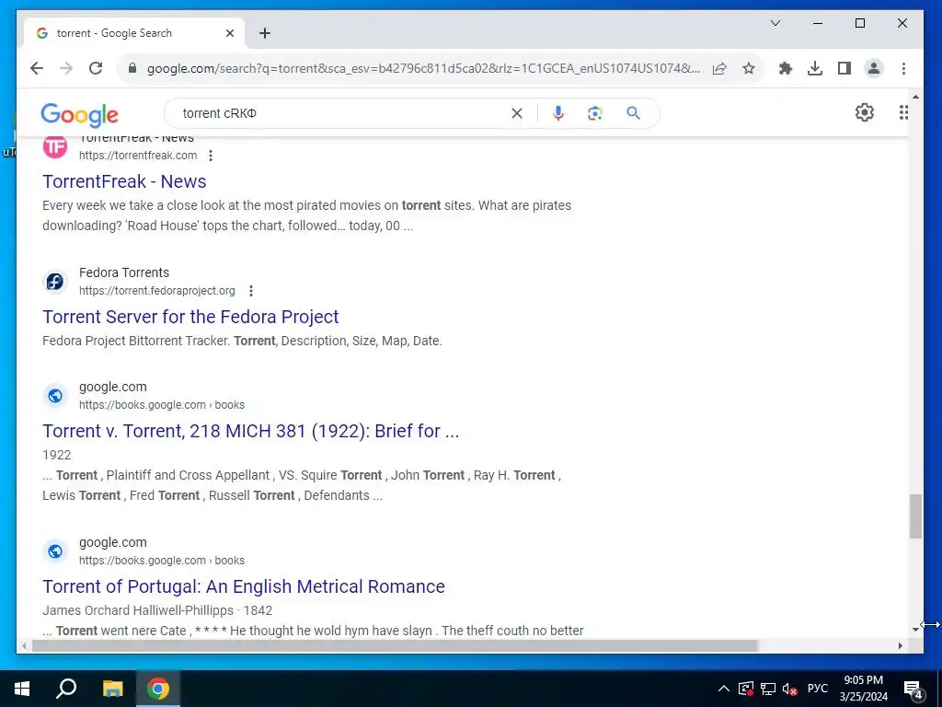
Task: Click the Chrome address bar URL
Action: coord(423,68)
